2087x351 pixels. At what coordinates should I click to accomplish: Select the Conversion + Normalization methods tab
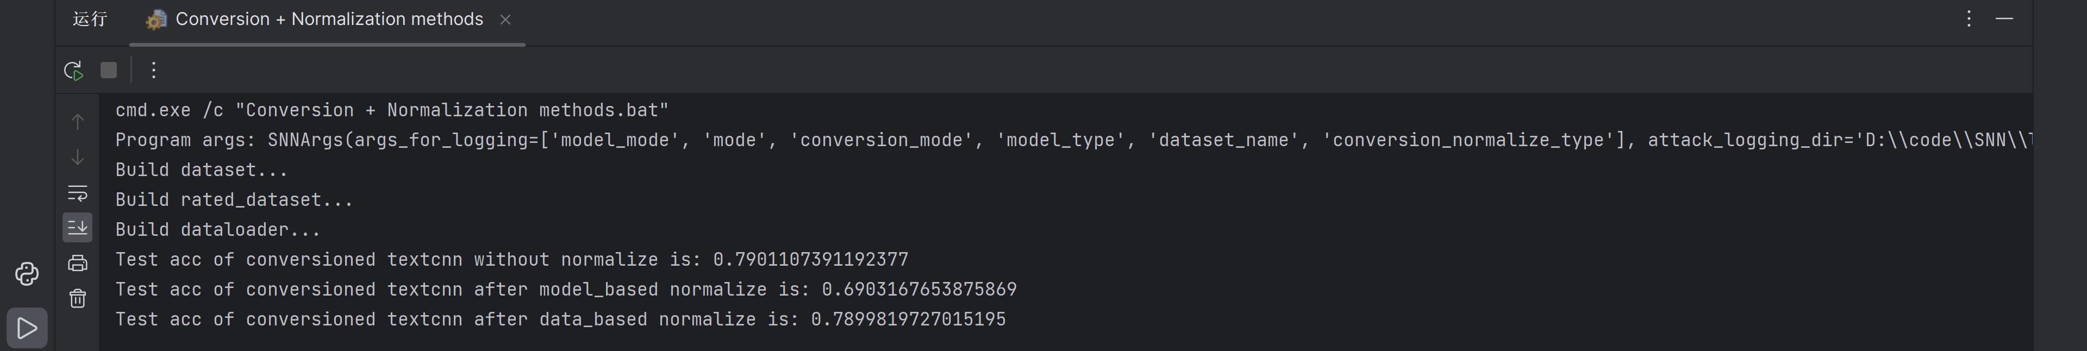[328, 20]
